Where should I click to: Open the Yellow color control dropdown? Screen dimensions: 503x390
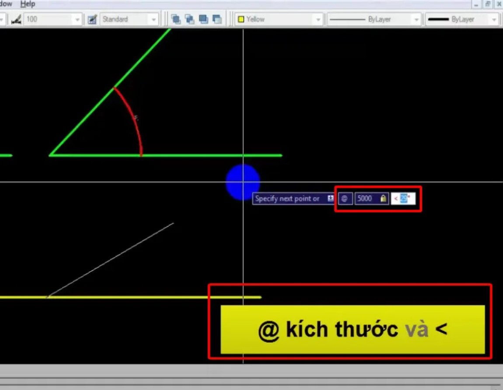click(318, 19)
